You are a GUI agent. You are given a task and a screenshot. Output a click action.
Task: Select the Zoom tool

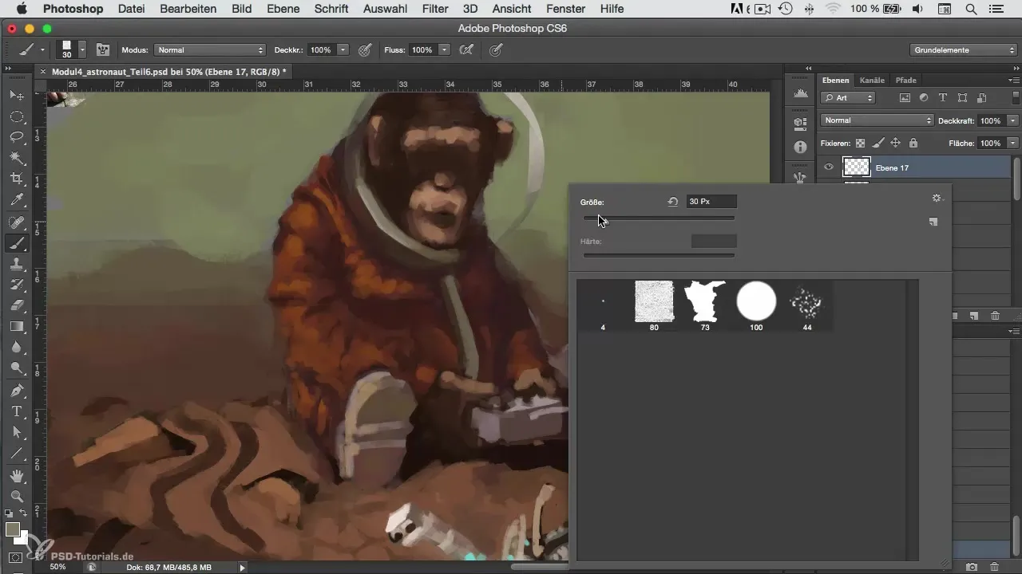(x=16, y=497)
